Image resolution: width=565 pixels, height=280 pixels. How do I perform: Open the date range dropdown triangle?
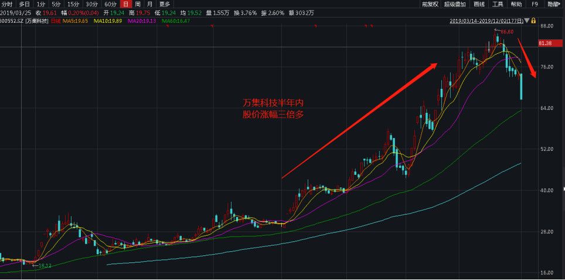[526, 21]
